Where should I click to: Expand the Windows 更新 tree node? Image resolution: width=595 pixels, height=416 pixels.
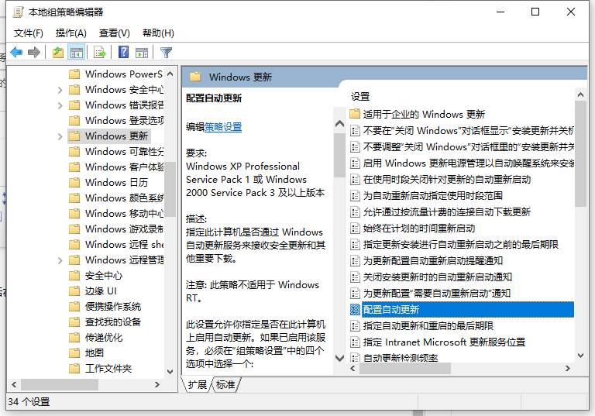click(60, 136)
